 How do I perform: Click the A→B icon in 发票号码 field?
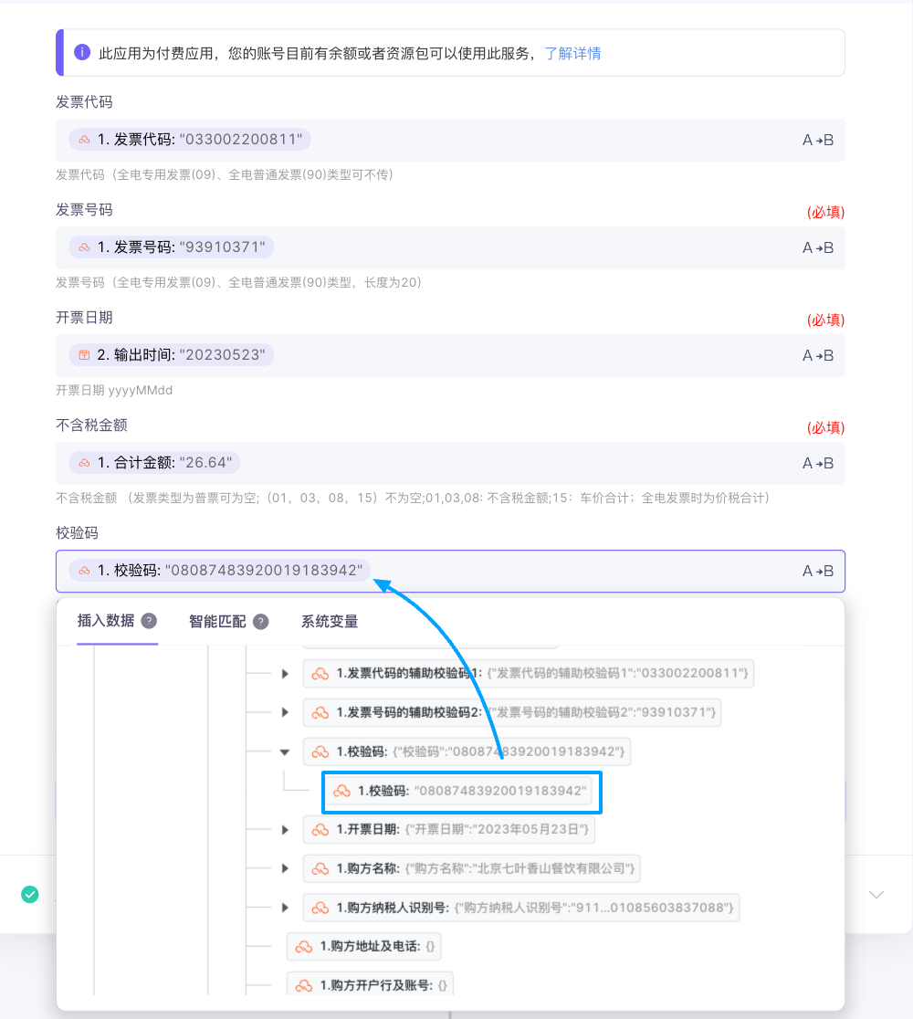click(817, 247)
